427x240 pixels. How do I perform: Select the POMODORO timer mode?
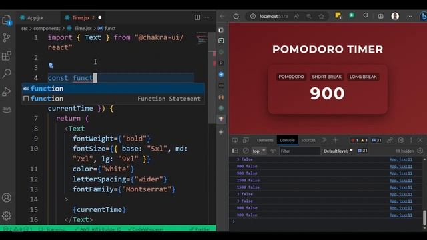coord(291,77)
